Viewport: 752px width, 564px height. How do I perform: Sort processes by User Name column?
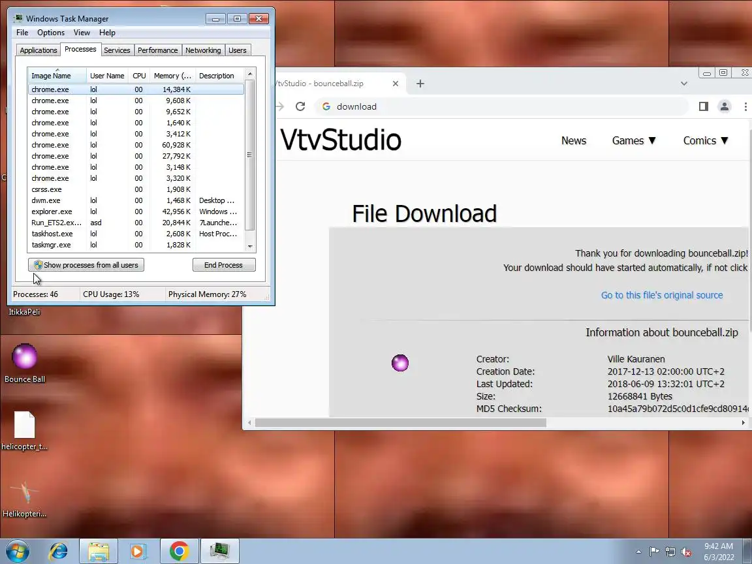pos(108,76)
